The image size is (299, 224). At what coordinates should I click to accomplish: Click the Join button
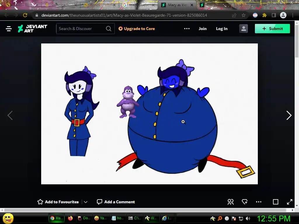pos(203,29)
